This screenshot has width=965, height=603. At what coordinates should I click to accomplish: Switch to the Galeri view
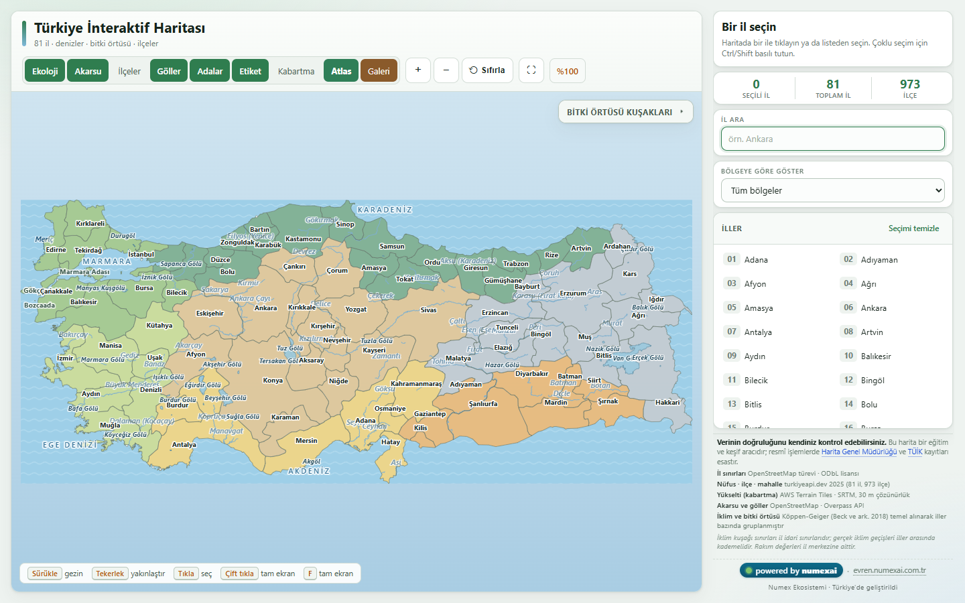tap(379, 71)
